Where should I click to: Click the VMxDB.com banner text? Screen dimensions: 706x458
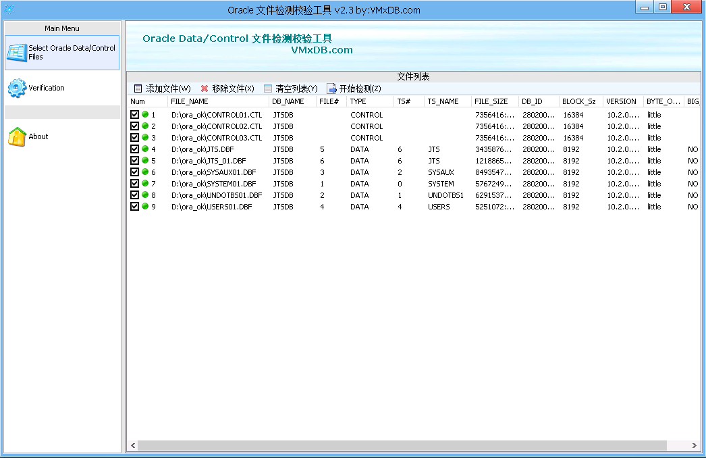[x=321, y=50]
